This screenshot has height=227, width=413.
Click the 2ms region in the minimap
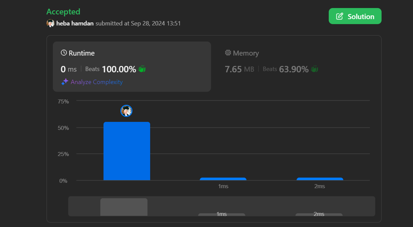pos(319,214)
